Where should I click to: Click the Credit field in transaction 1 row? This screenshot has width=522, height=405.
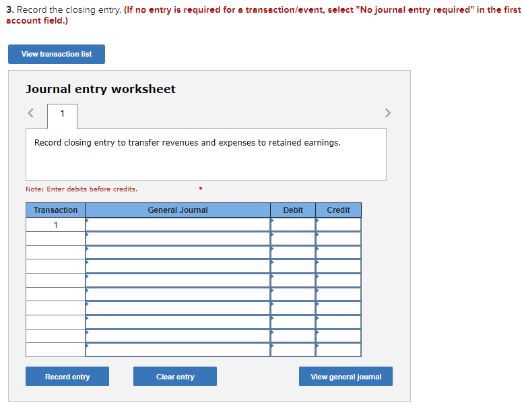(x=338, y=224)
